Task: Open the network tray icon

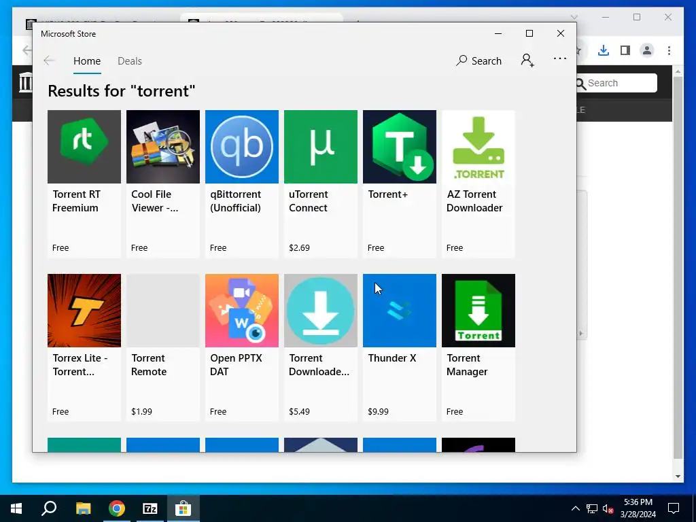Action: point(592,508)
